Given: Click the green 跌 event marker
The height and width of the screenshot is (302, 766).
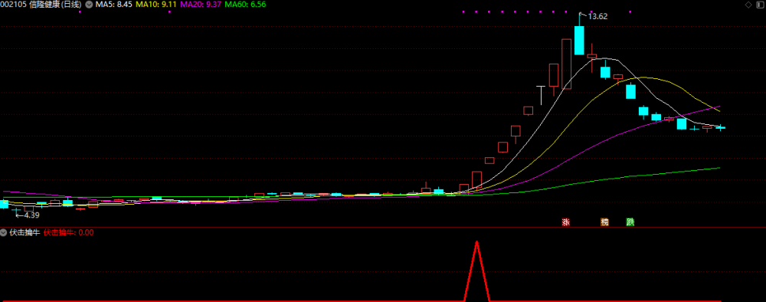Looking at the screenshot, I should 630,222.
